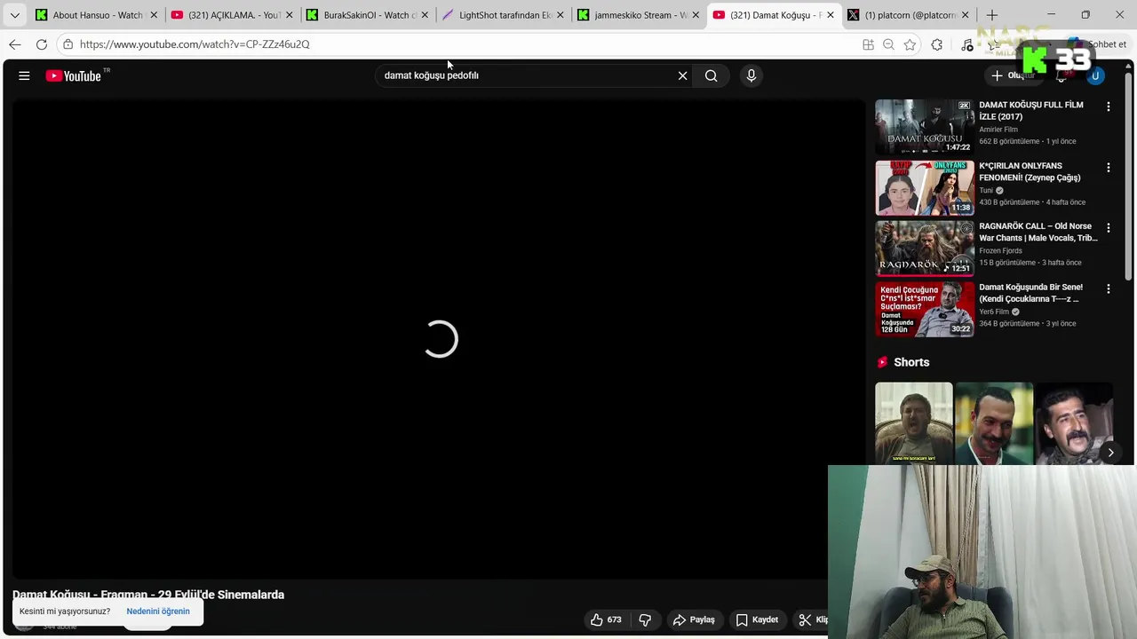Click the RAGNARÖK CALL video title
This screenshot has height=639, width=1137.
[x=1038, y=233]
